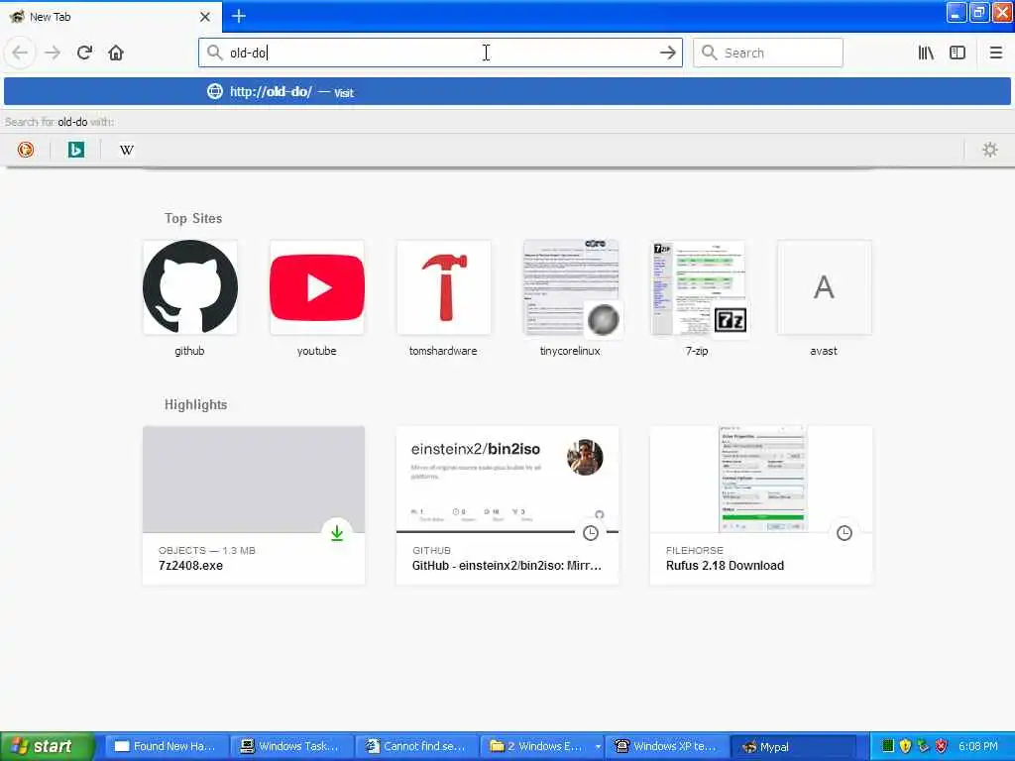Click the red shield tray icon
Image resolution: width=1015 pixels, height=761 pixels.
click(942, 747)
